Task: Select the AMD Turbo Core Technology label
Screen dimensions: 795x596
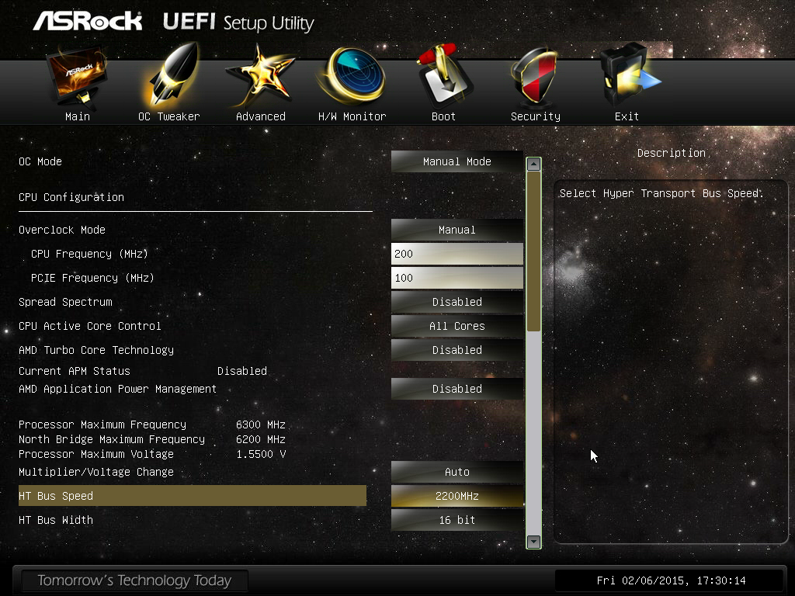Action: pos(95,350)
